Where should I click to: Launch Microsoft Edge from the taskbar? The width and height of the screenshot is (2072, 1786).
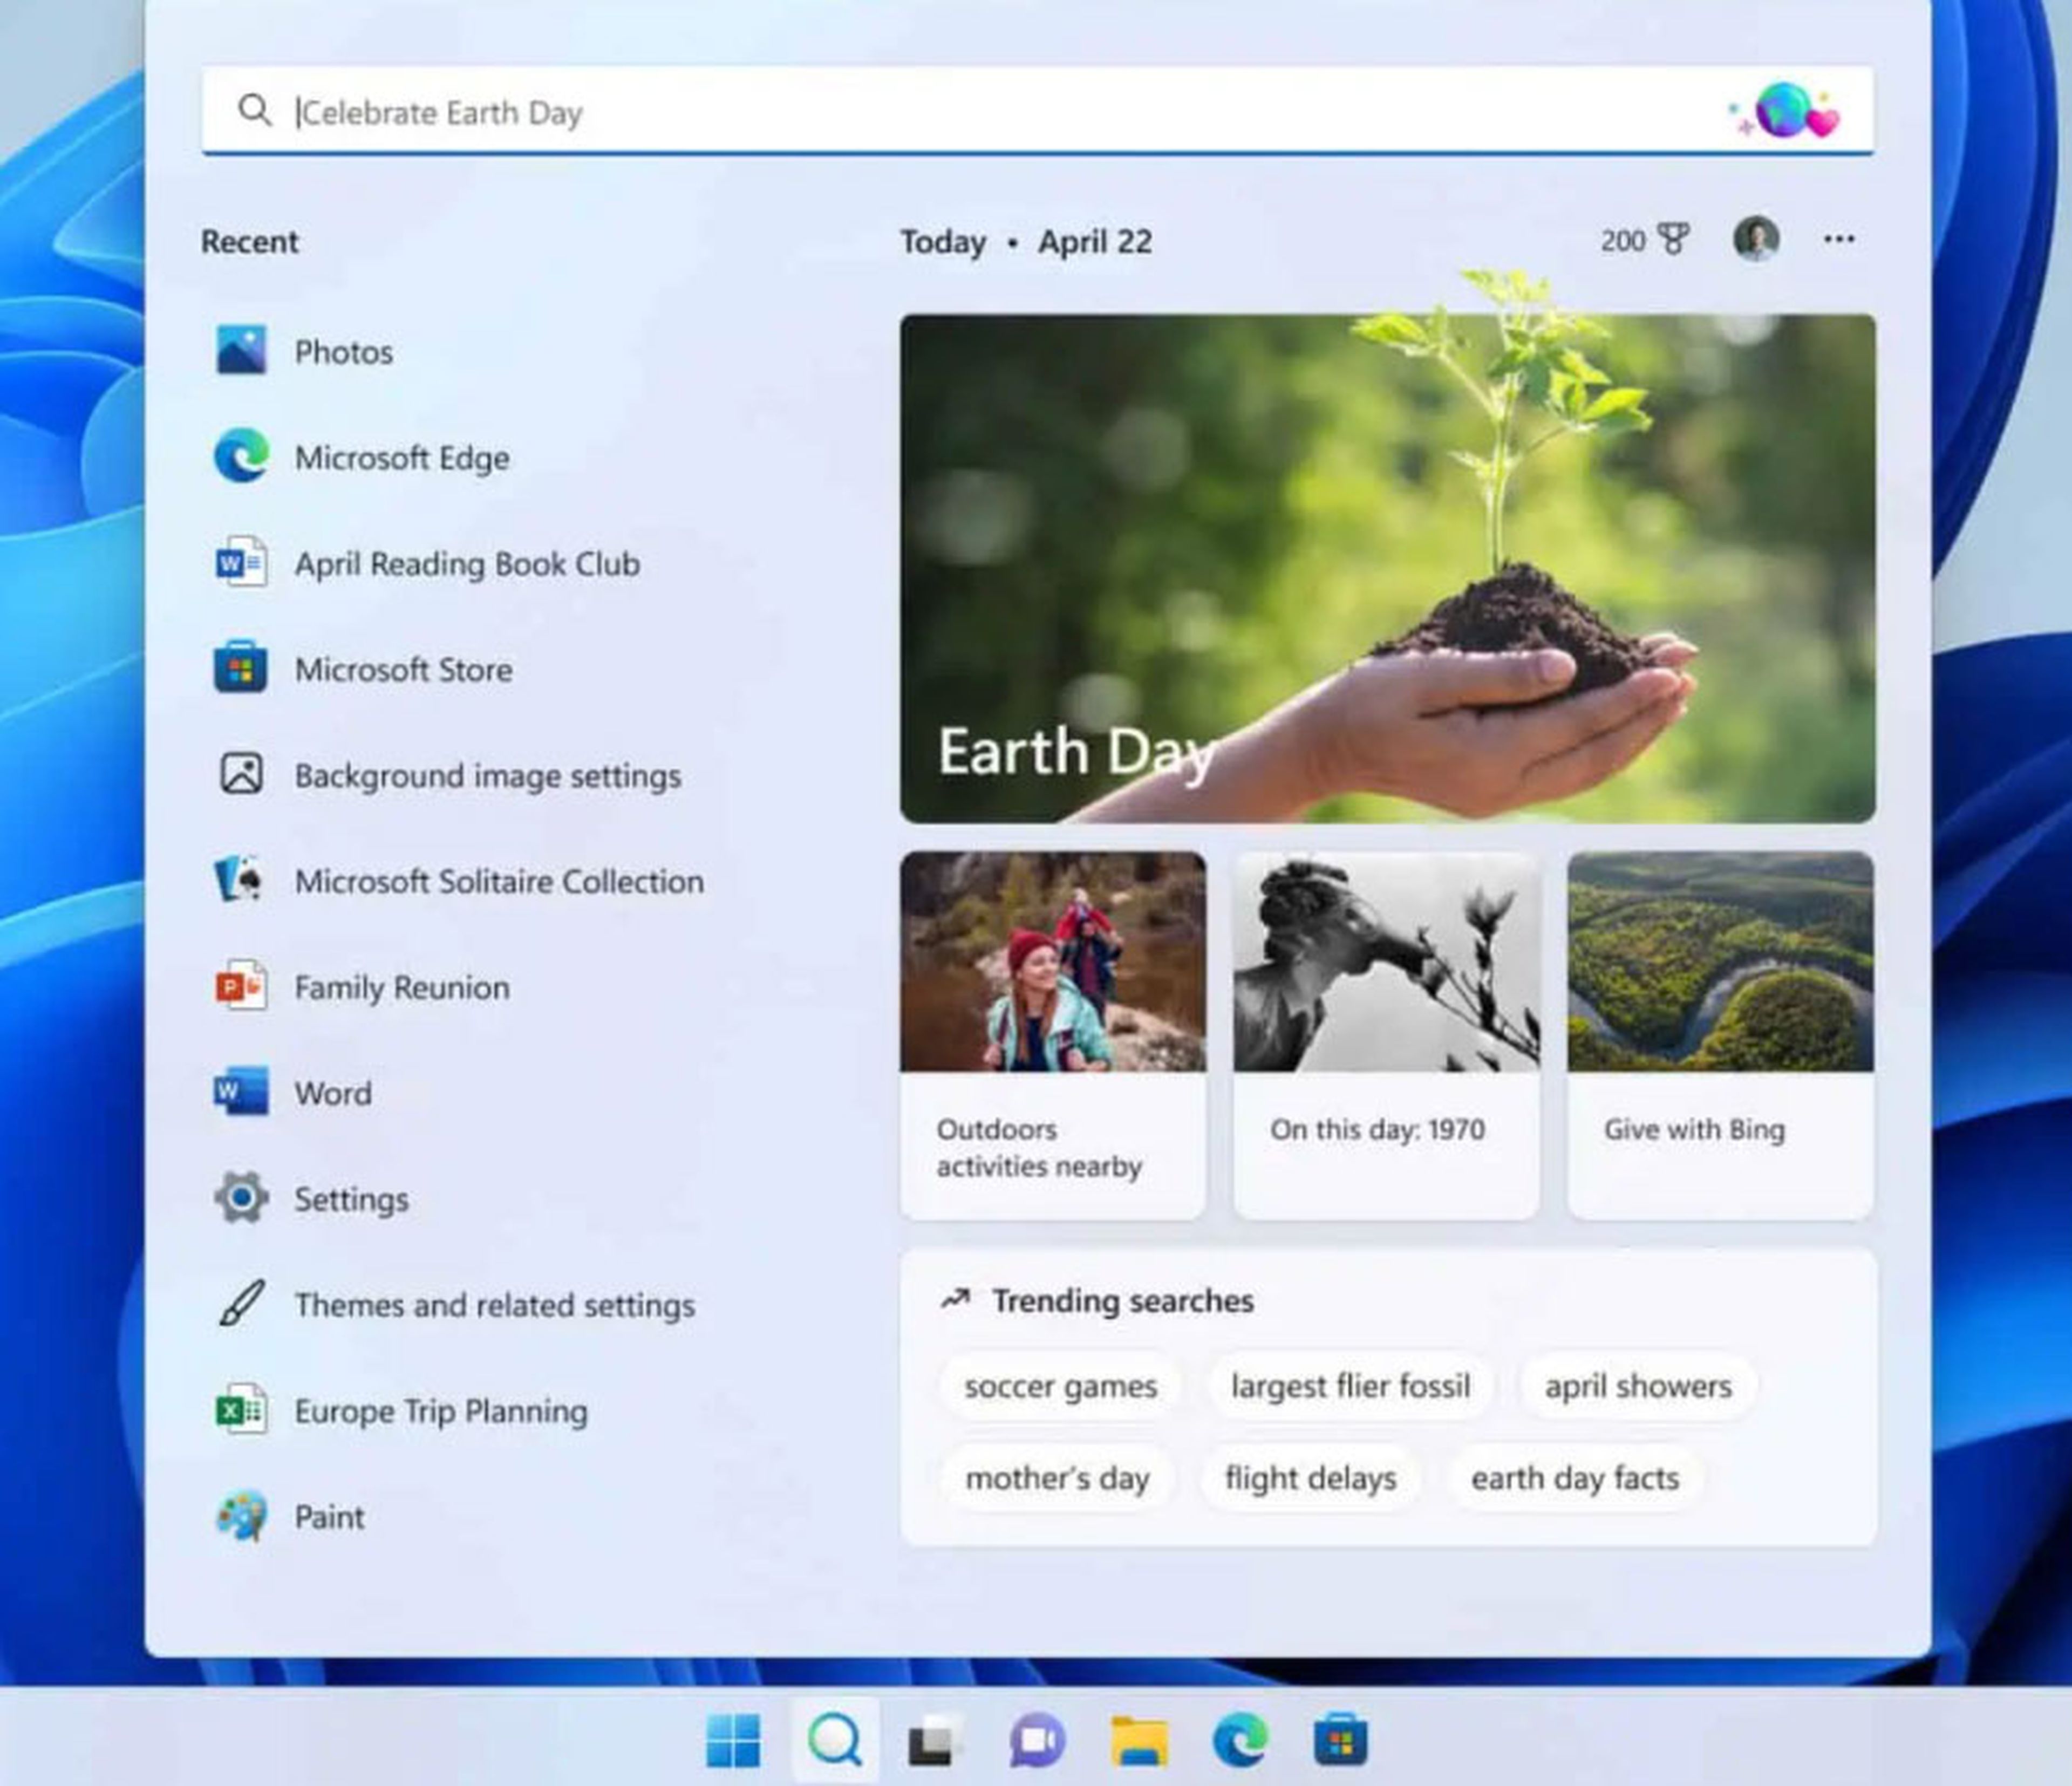(x=1240, y=1741)
